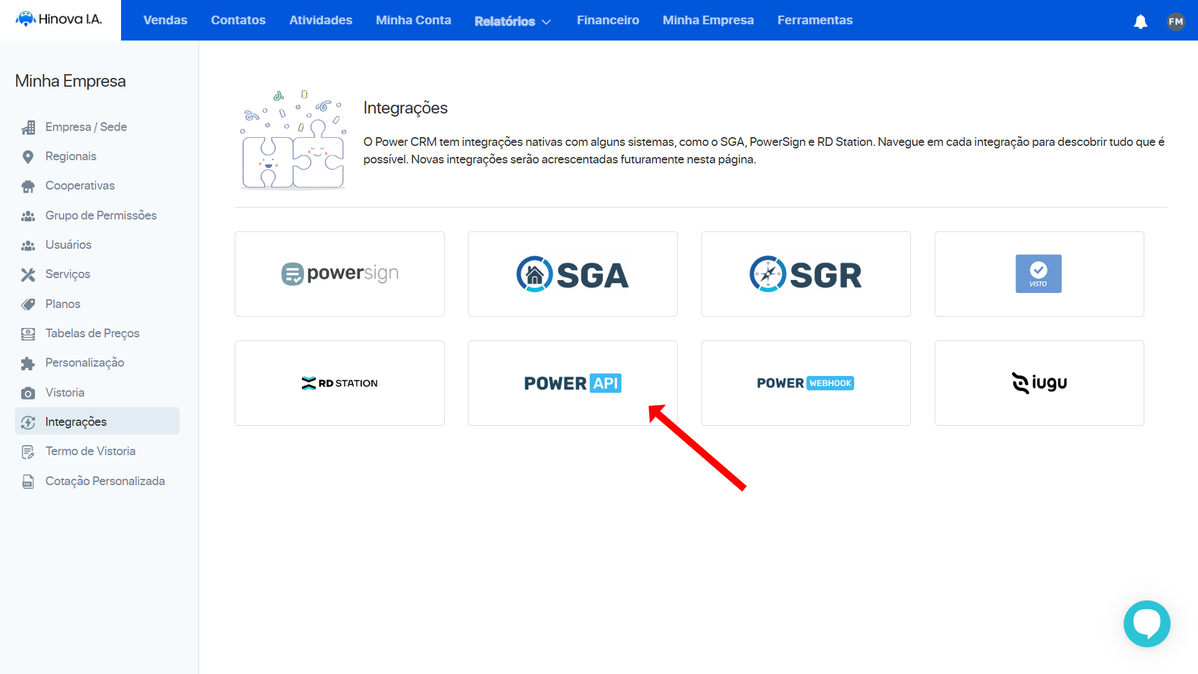Open the Ferramentas menu

point(815,20)
